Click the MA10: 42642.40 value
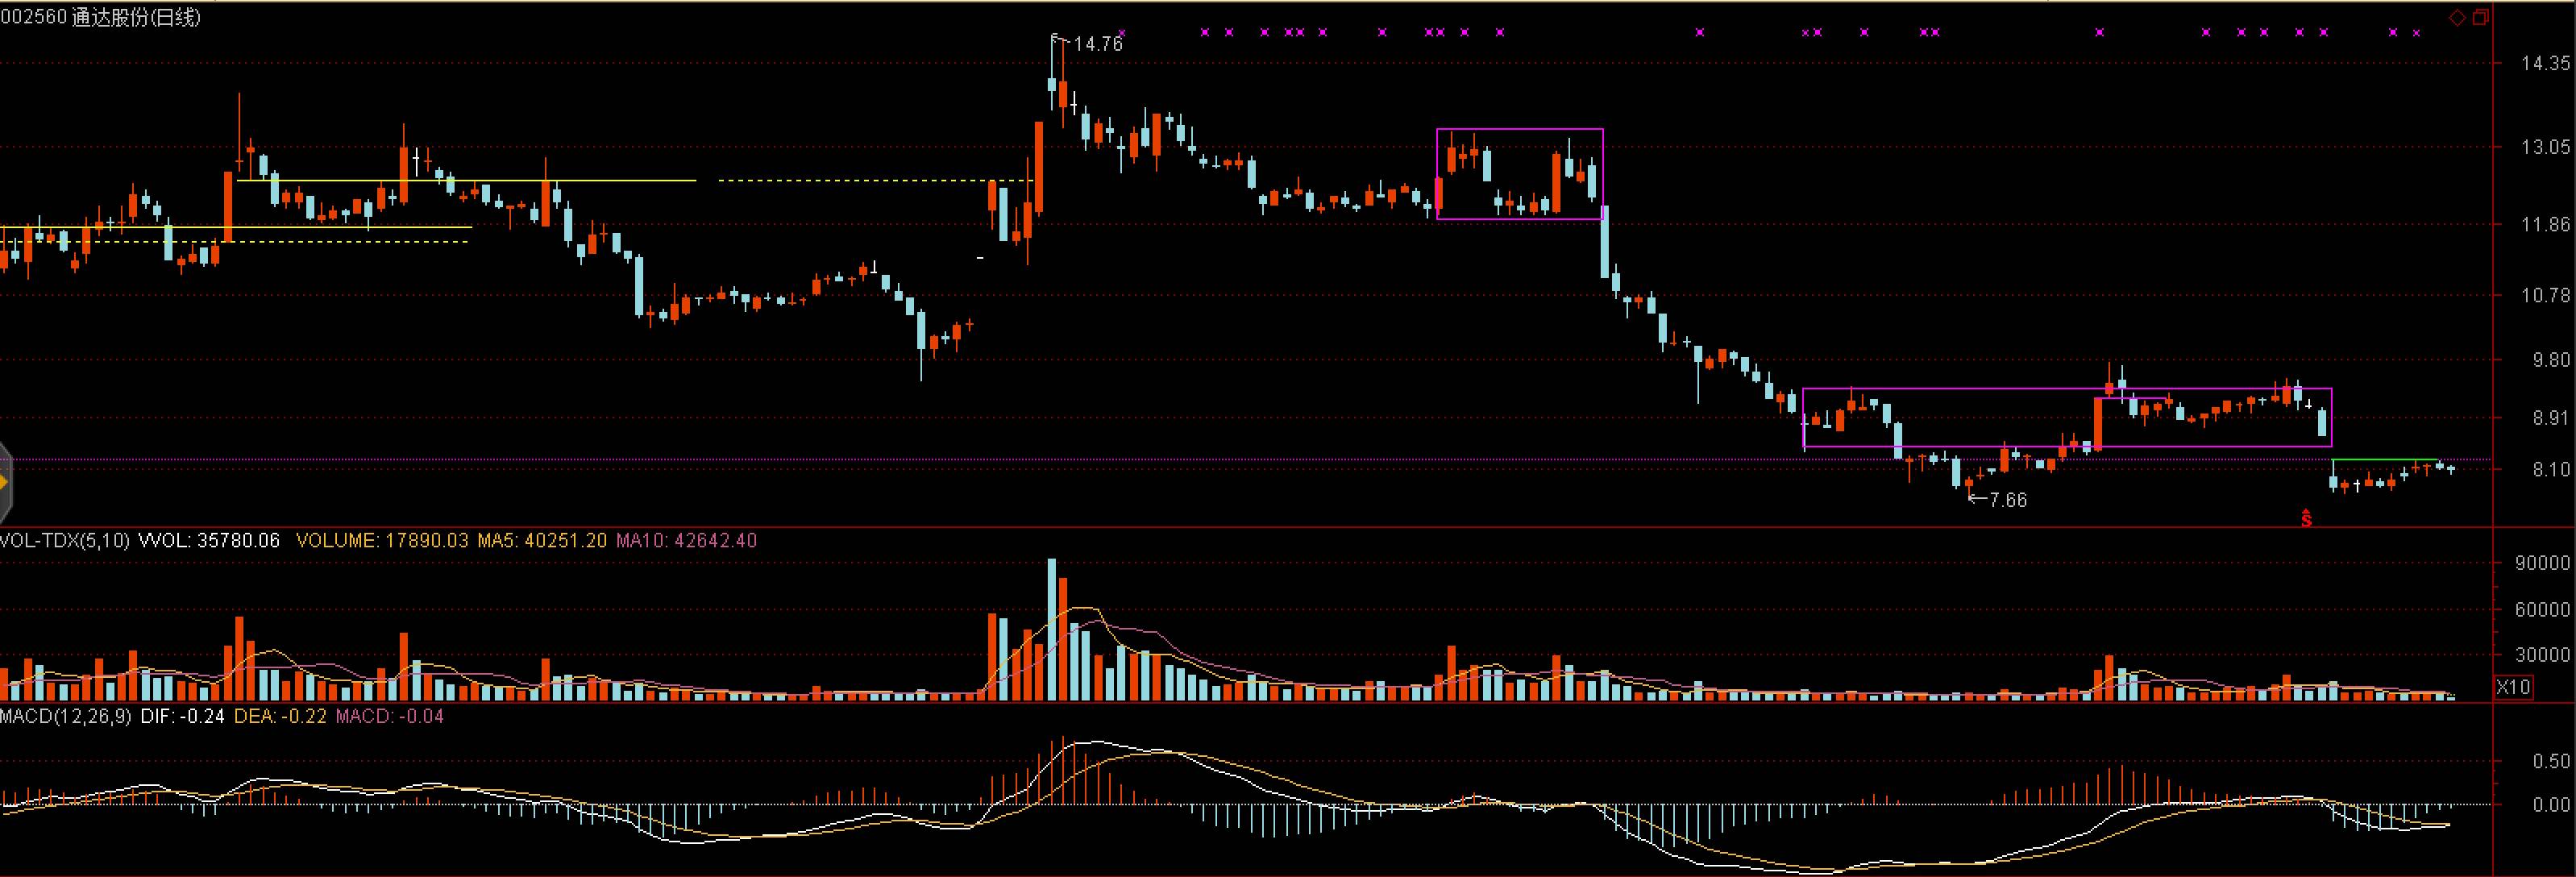Image resolution: width=2576 pixels, height=877 pixels. pos(686,541)
